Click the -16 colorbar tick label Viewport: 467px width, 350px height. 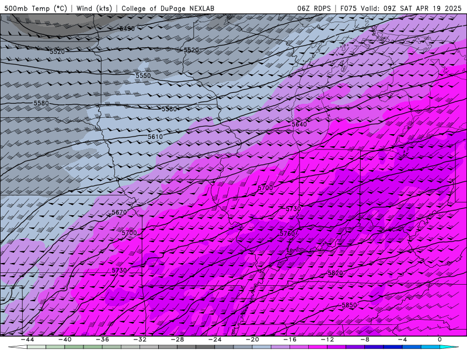click(290, 339)
